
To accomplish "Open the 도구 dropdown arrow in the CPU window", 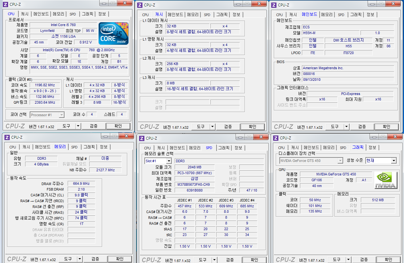I will [78, 126].
